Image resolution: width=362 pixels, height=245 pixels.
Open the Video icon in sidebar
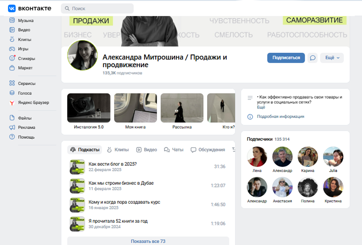(12, 30)
